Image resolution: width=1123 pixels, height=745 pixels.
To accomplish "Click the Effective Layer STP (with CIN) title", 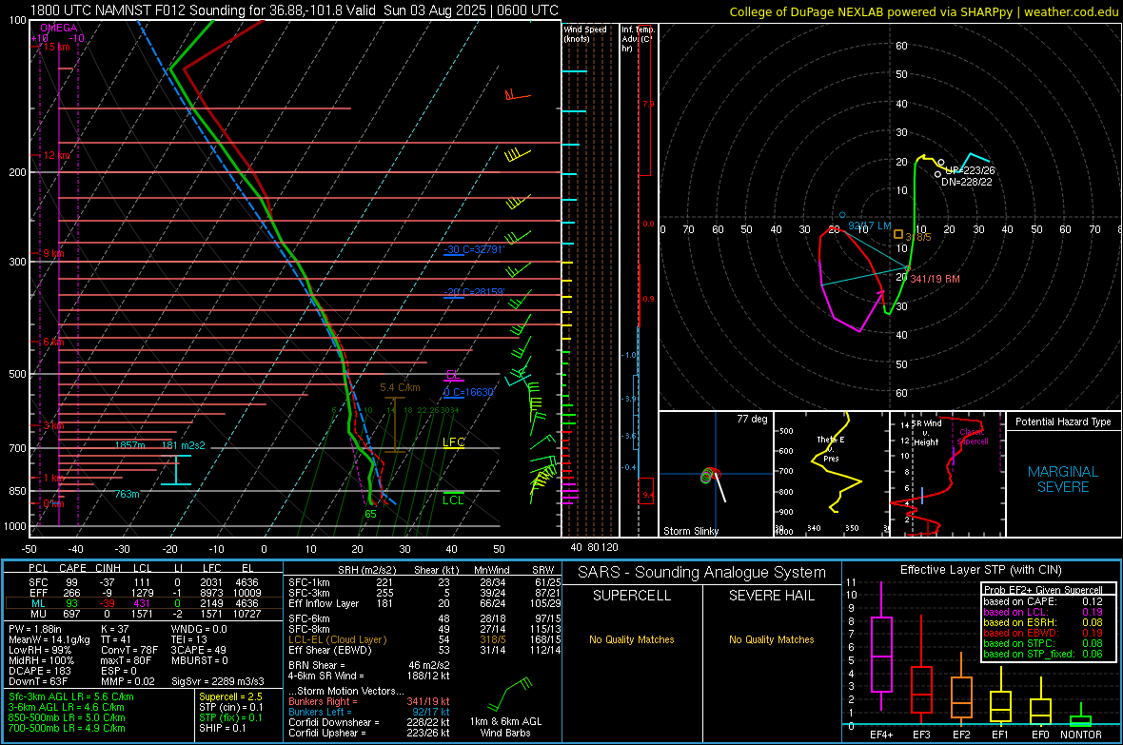I will click(980, 570).
